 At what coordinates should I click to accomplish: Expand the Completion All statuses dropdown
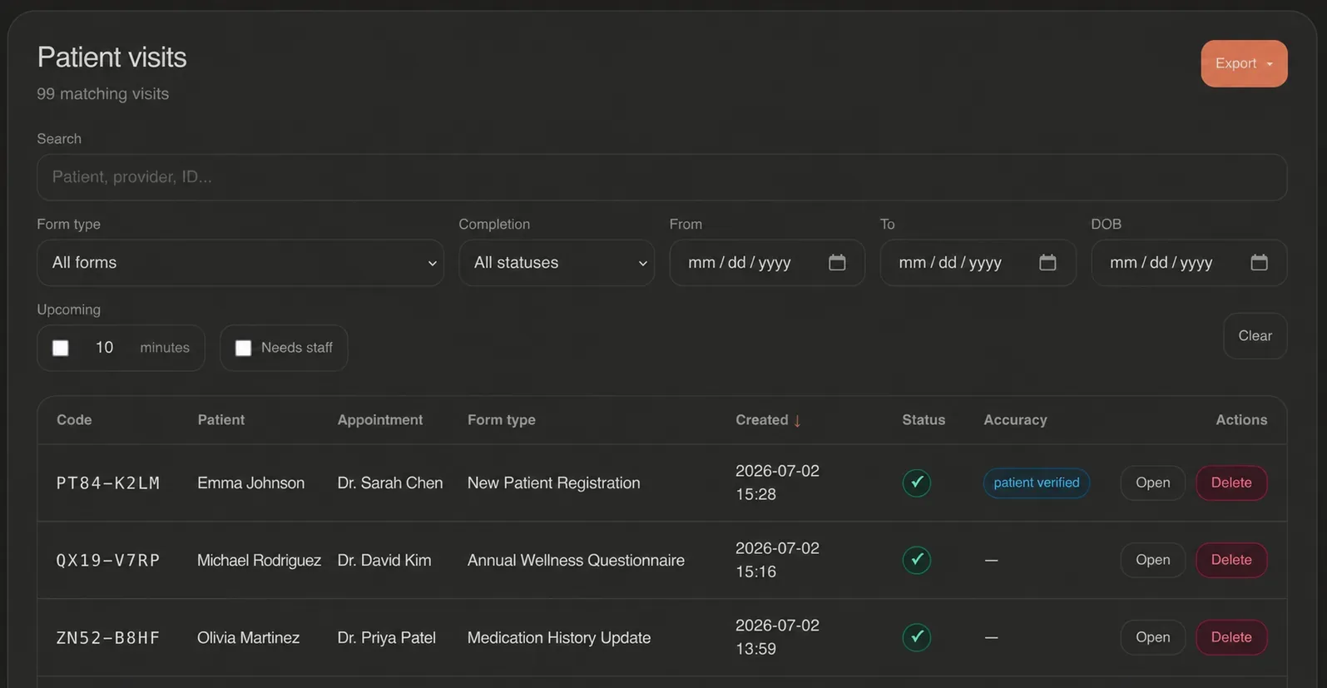(557, 263)
